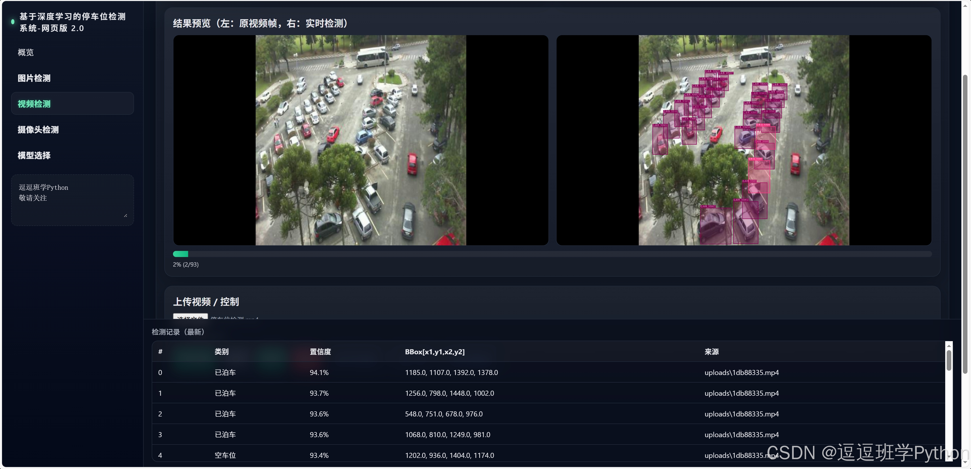Image resolution: width=971 pixels, height=469 pixels.
Task: Click the 结果预览 section heading
Action: [x=260, y=23]
